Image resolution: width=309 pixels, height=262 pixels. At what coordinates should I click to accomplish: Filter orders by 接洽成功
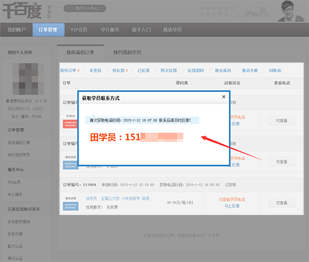[x=223, y=70]
